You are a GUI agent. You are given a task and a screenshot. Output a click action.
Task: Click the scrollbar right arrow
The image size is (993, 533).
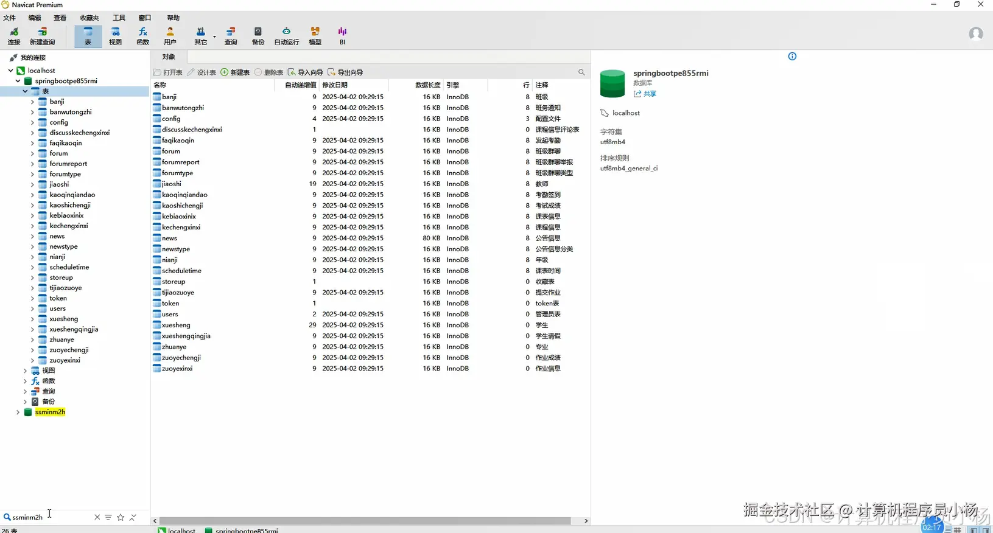coord(586,521)
